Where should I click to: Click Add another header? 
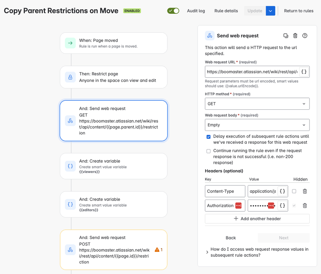[257, 218]
